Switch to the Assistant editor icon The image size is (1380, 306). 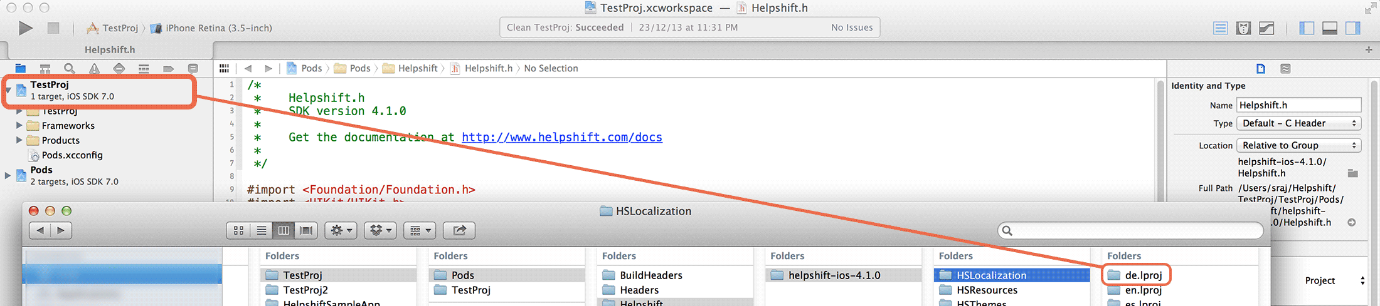coord(1243,28)
